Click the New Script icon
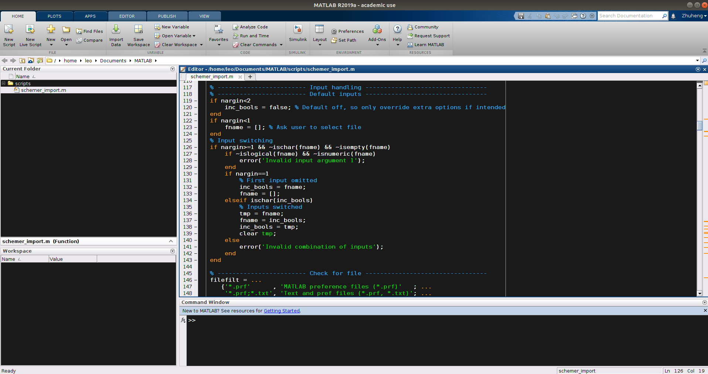 pos(9,30)
